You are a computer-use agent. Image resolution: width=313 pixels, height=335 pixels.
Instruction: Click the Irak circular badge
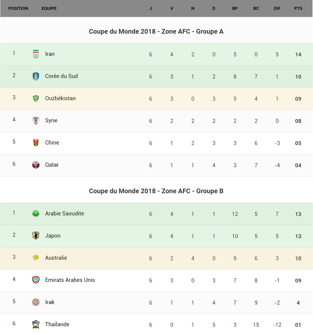[x=36, y=302]
